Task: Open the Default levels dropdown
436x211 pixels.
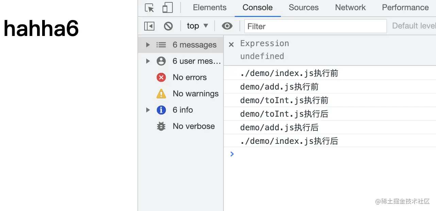Action: coord(414,26)
